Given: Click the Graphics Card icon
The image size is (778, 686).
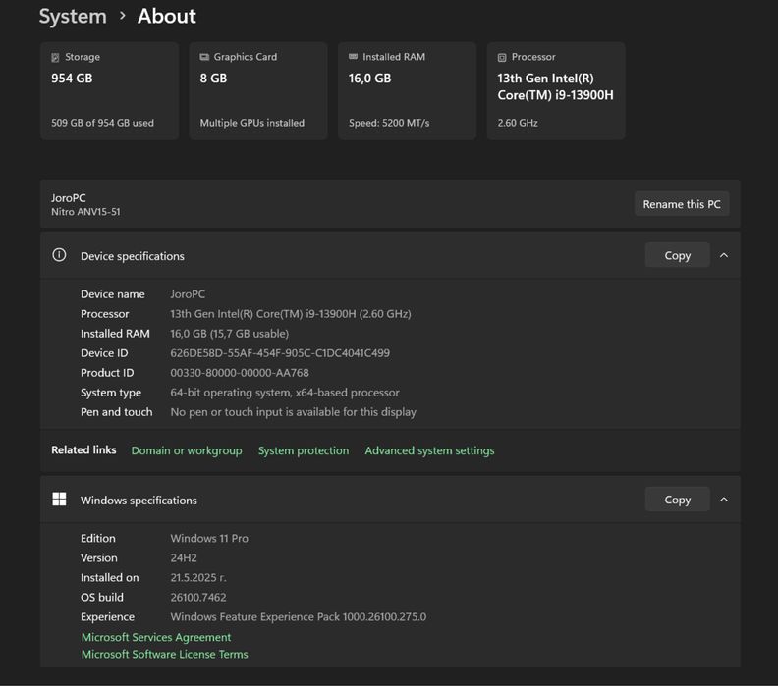Looking at the screenshot, I should [204, 58].
